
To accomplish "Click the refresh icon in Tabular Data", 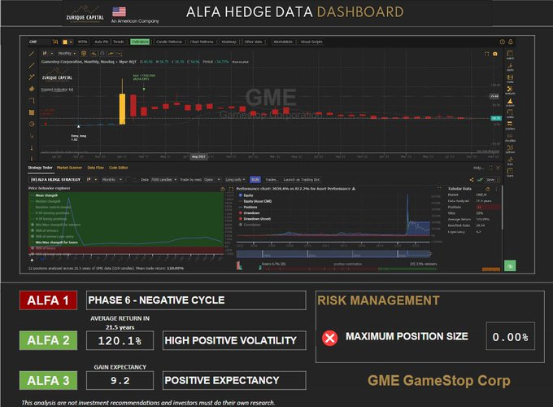I will (488, 189).
